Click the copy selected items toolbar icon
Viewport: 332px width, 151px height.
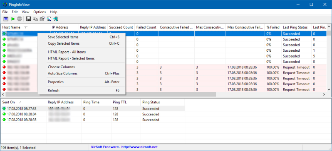pyautogui.click(x=35, y=19)
